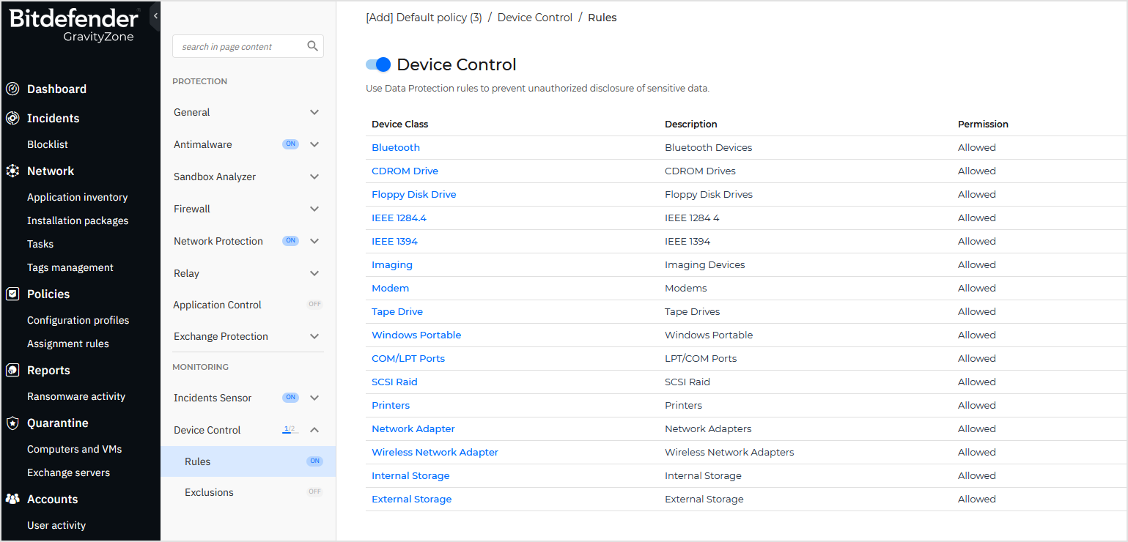
Task: Open Policies via its sidebar icon
Action: (x=12, y=294)
